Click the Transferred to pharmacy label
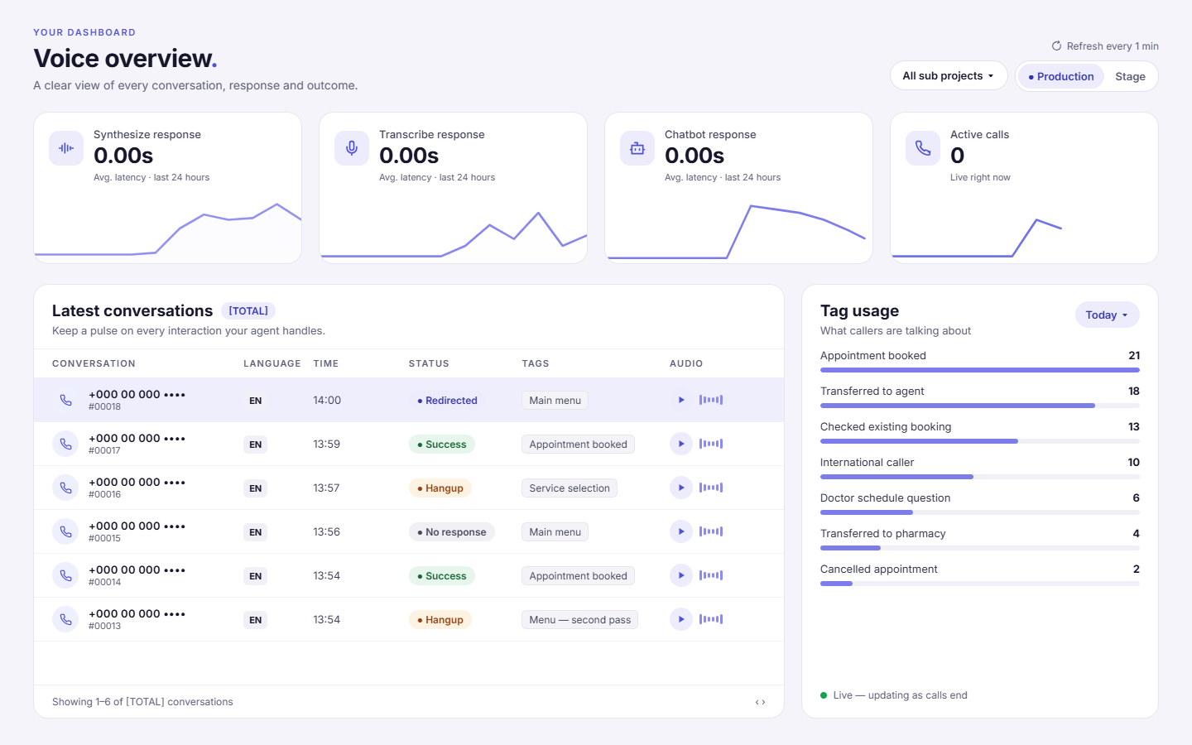The width and height of the screenshot is (1192, 745). (x=883, y=534)
